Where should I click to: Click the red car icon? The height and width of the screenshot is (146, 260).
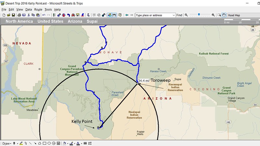tap(73, 15)
